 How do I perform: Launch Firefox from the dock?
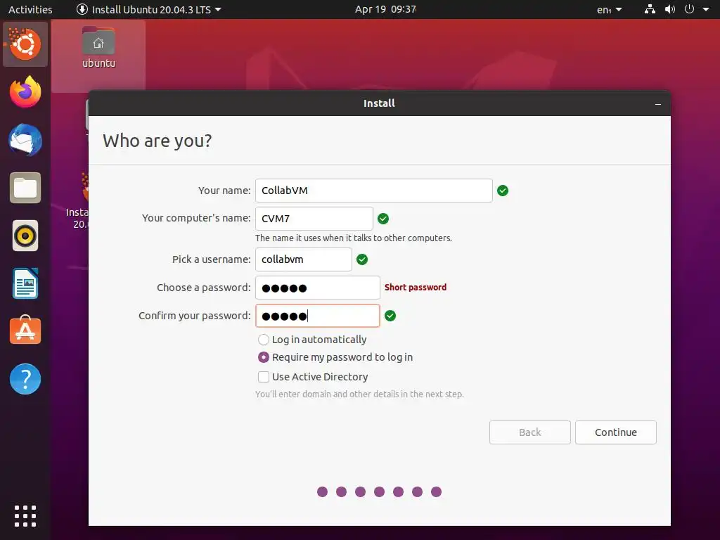click(x=25, y=92)
